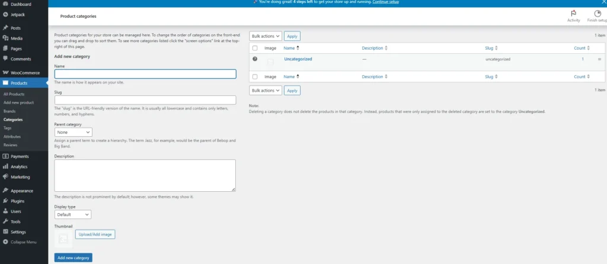Open the Uncategorized category link
This screenshot has width=607, height=264.
click(298, 59)
